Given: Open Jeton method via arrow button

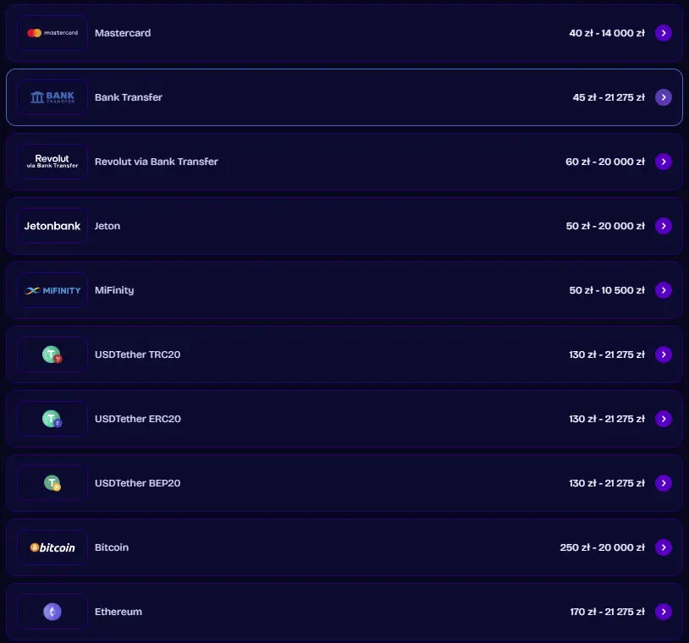Looking at the screenshot, I should click(x=664, y=226).
